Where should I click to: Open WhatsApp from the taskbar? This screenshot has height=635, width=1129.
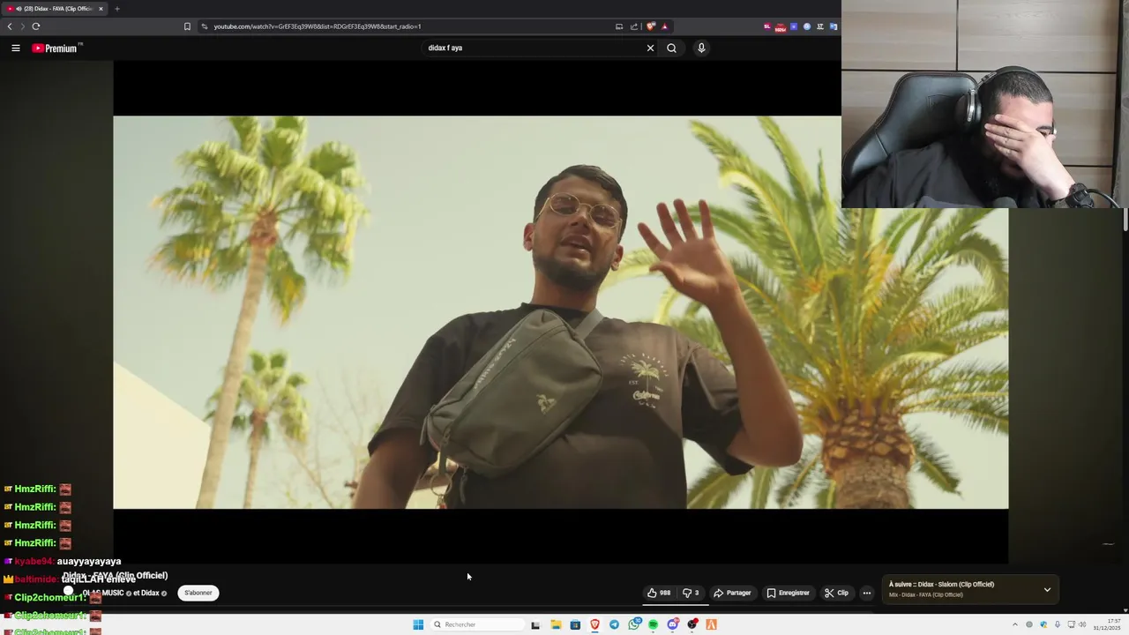click(634, 624)
